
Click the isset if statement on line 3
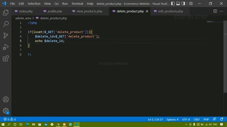pos(60,32)
